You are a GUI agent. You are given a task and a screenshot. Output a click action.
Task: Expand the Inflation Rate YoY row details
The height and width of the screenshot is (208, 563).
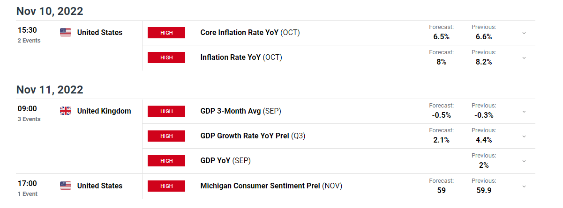coord(524,58)
